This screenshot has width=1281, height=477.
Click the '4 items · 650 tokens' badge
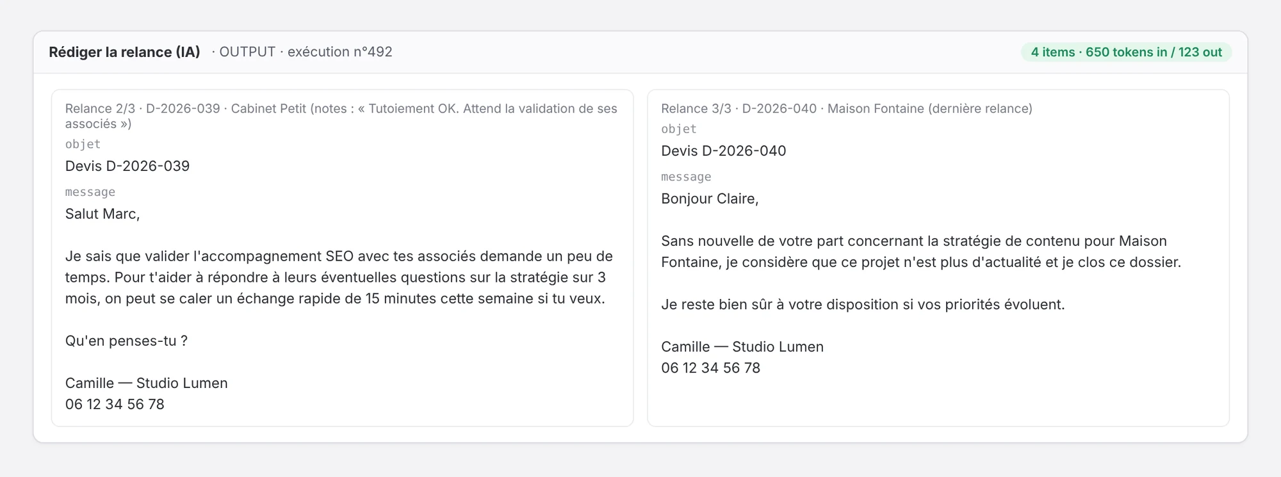(x=1126, y=52)
